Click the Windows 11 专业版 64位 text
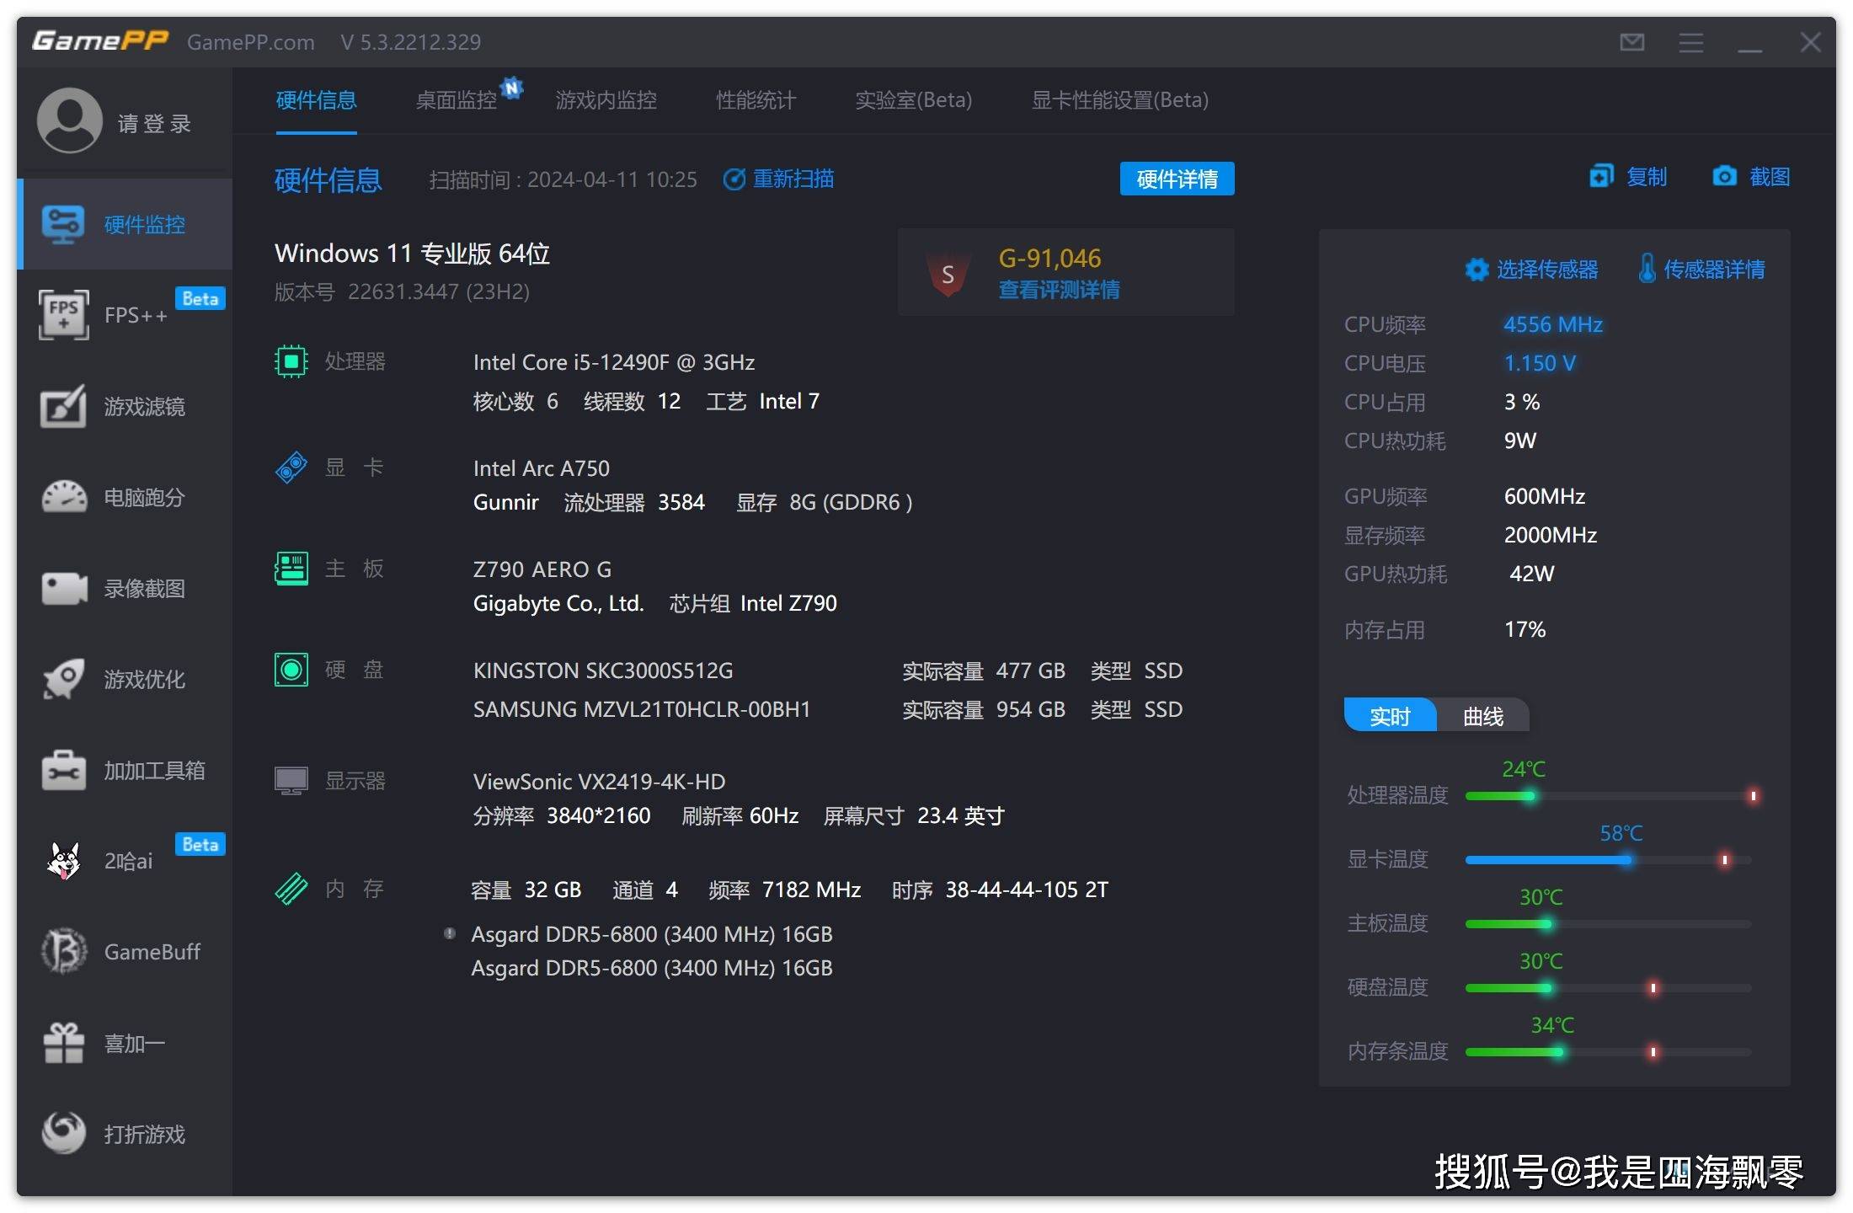The image size is (1853, 1213). (413, 253)
